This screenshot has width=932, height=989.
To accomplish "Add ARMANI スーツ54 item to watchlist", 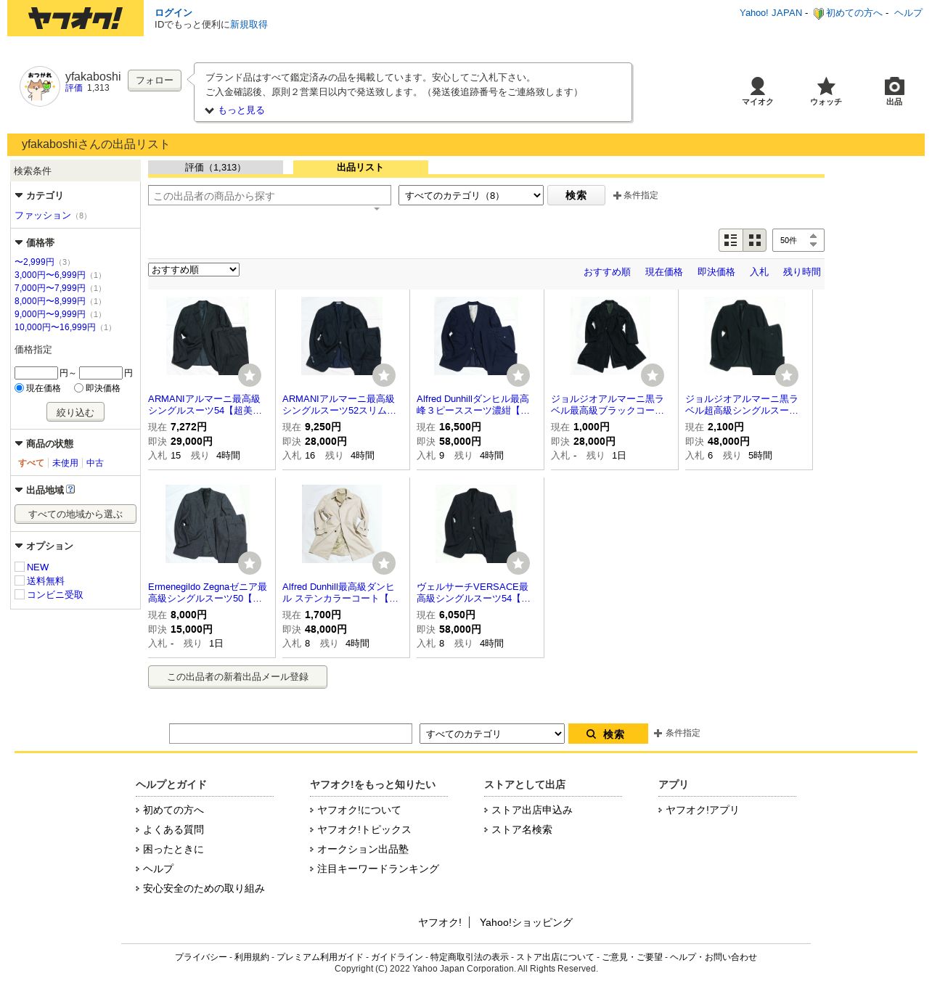I will [x=250, y=375].
